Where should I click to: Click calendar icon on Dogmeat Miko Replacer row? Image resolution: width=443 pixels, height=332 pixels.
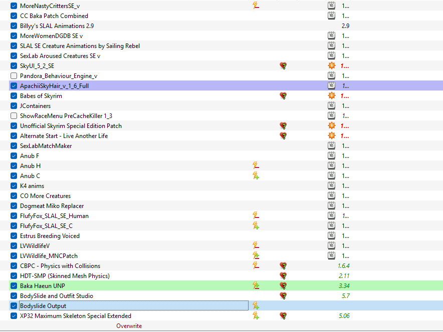pyautogui.click(x=331, y=205)
